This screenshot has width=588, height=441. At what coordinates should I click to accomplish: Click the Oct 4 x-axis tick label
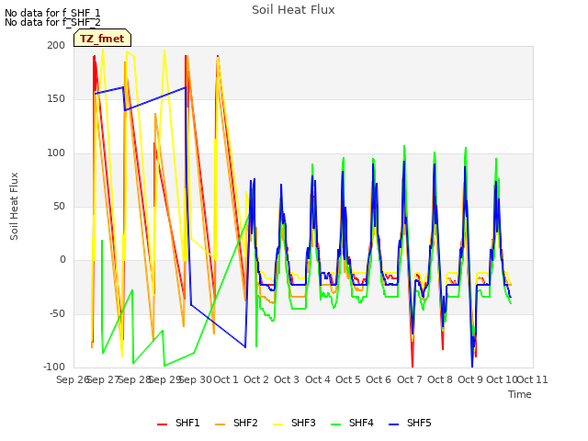[x=318, y=379]
